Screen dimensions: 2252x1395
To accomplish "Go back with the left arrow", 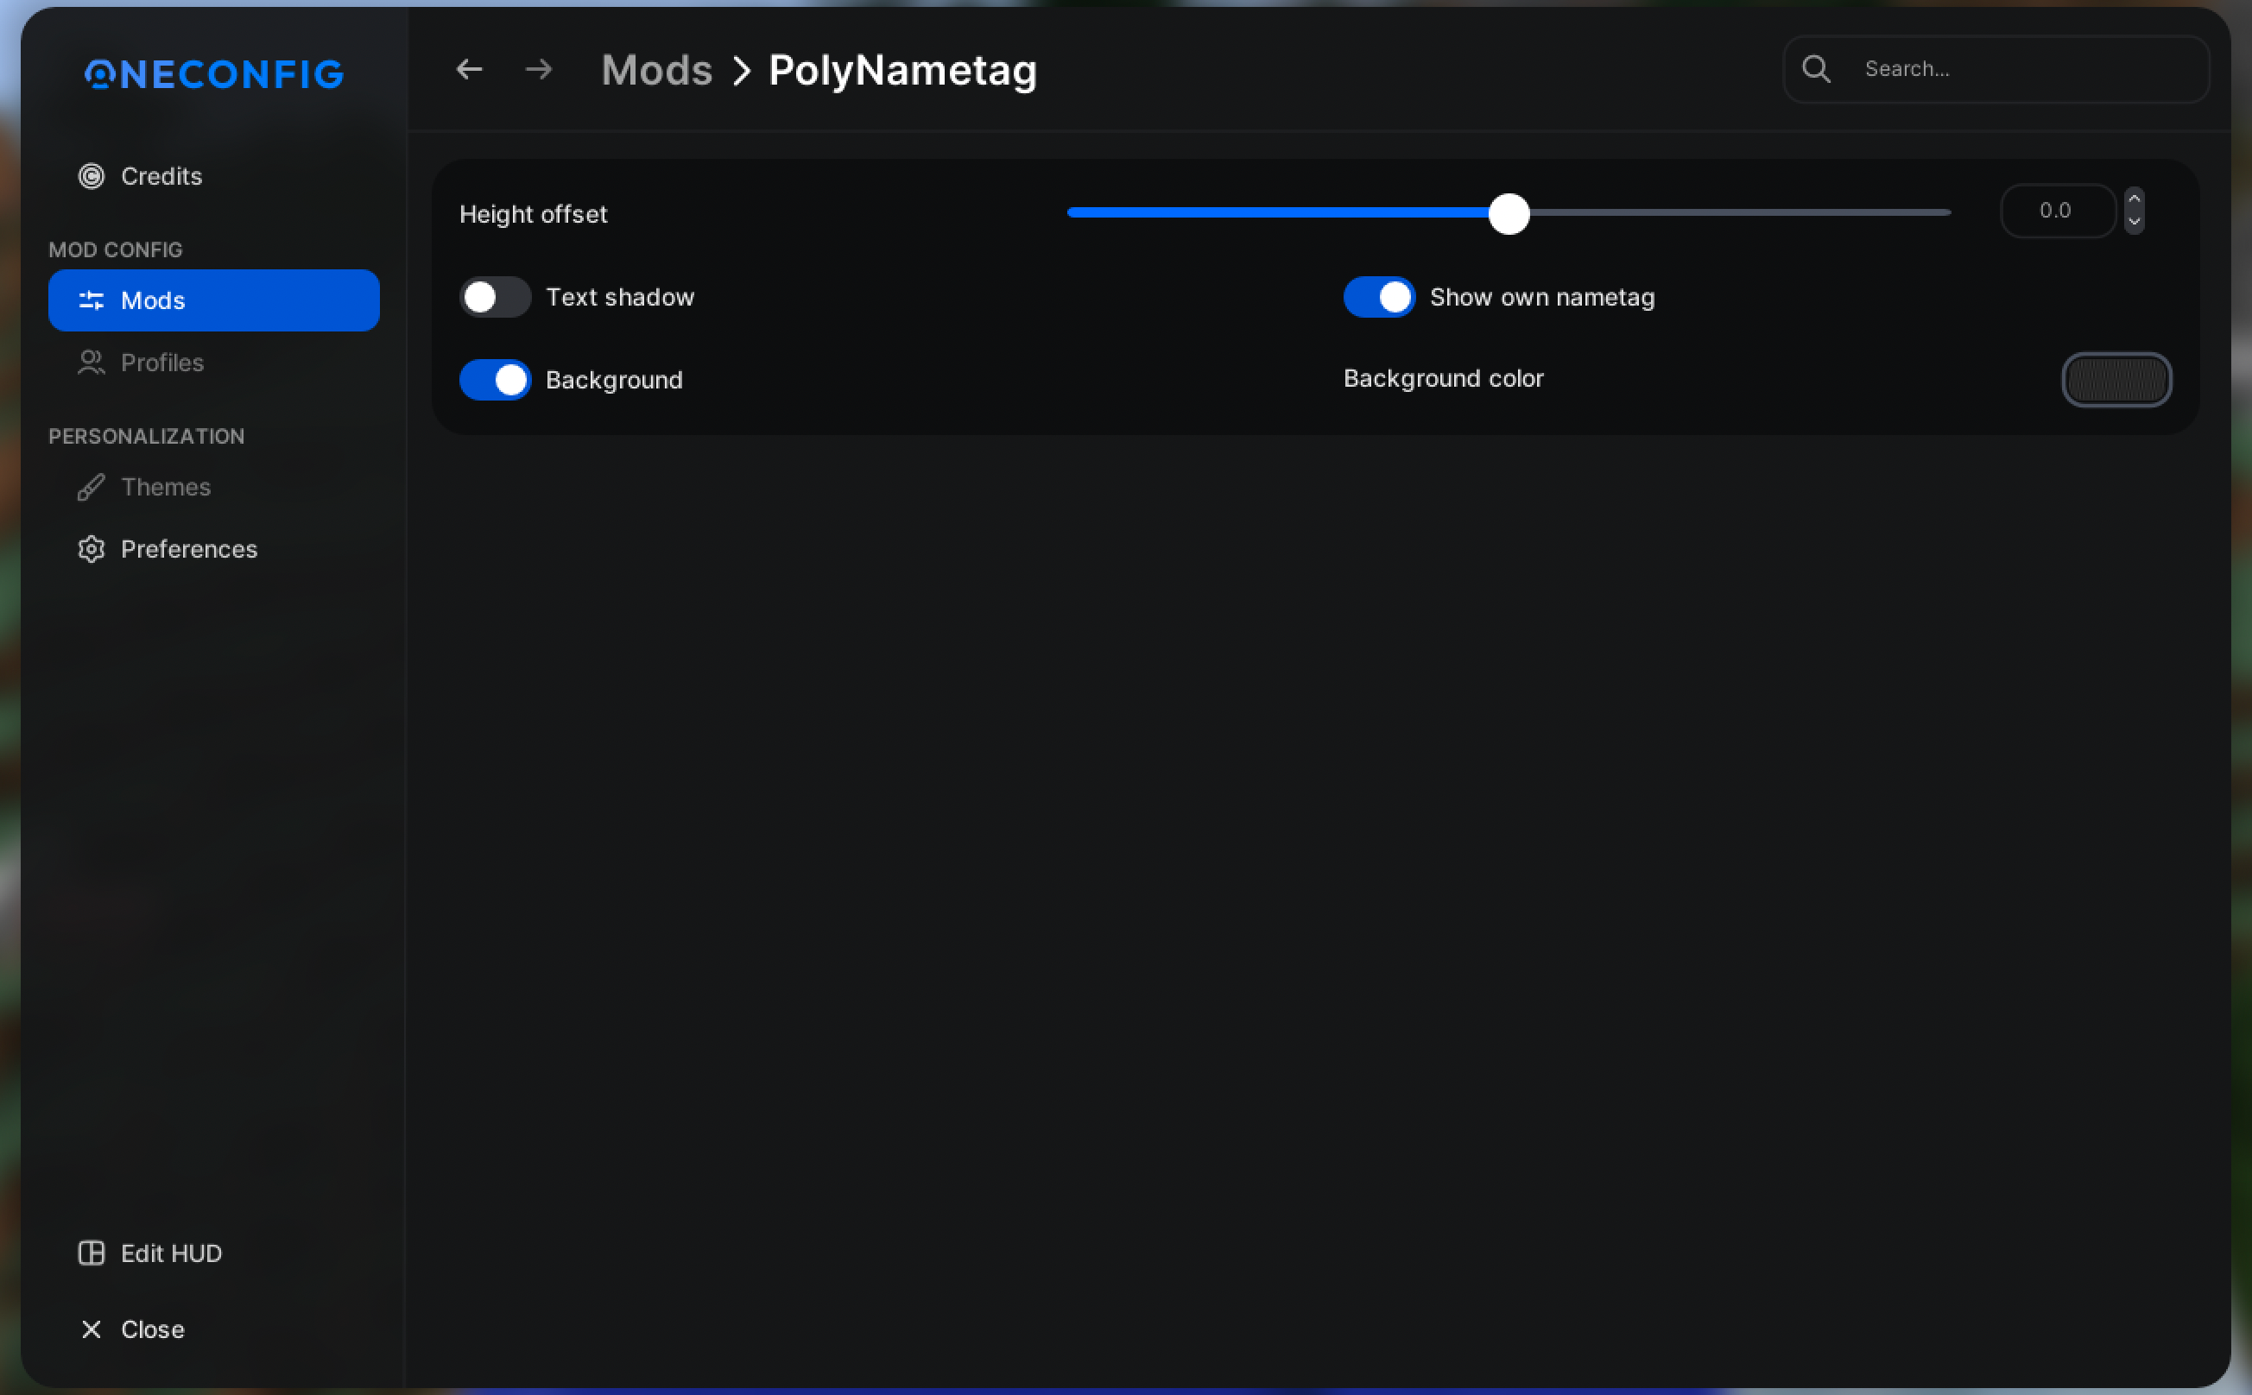I will click(469, 69).
